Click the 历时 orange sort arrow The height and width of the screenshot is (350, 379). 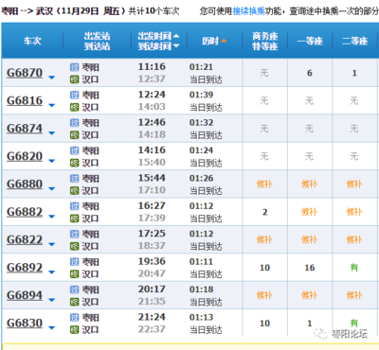point(224,41)
